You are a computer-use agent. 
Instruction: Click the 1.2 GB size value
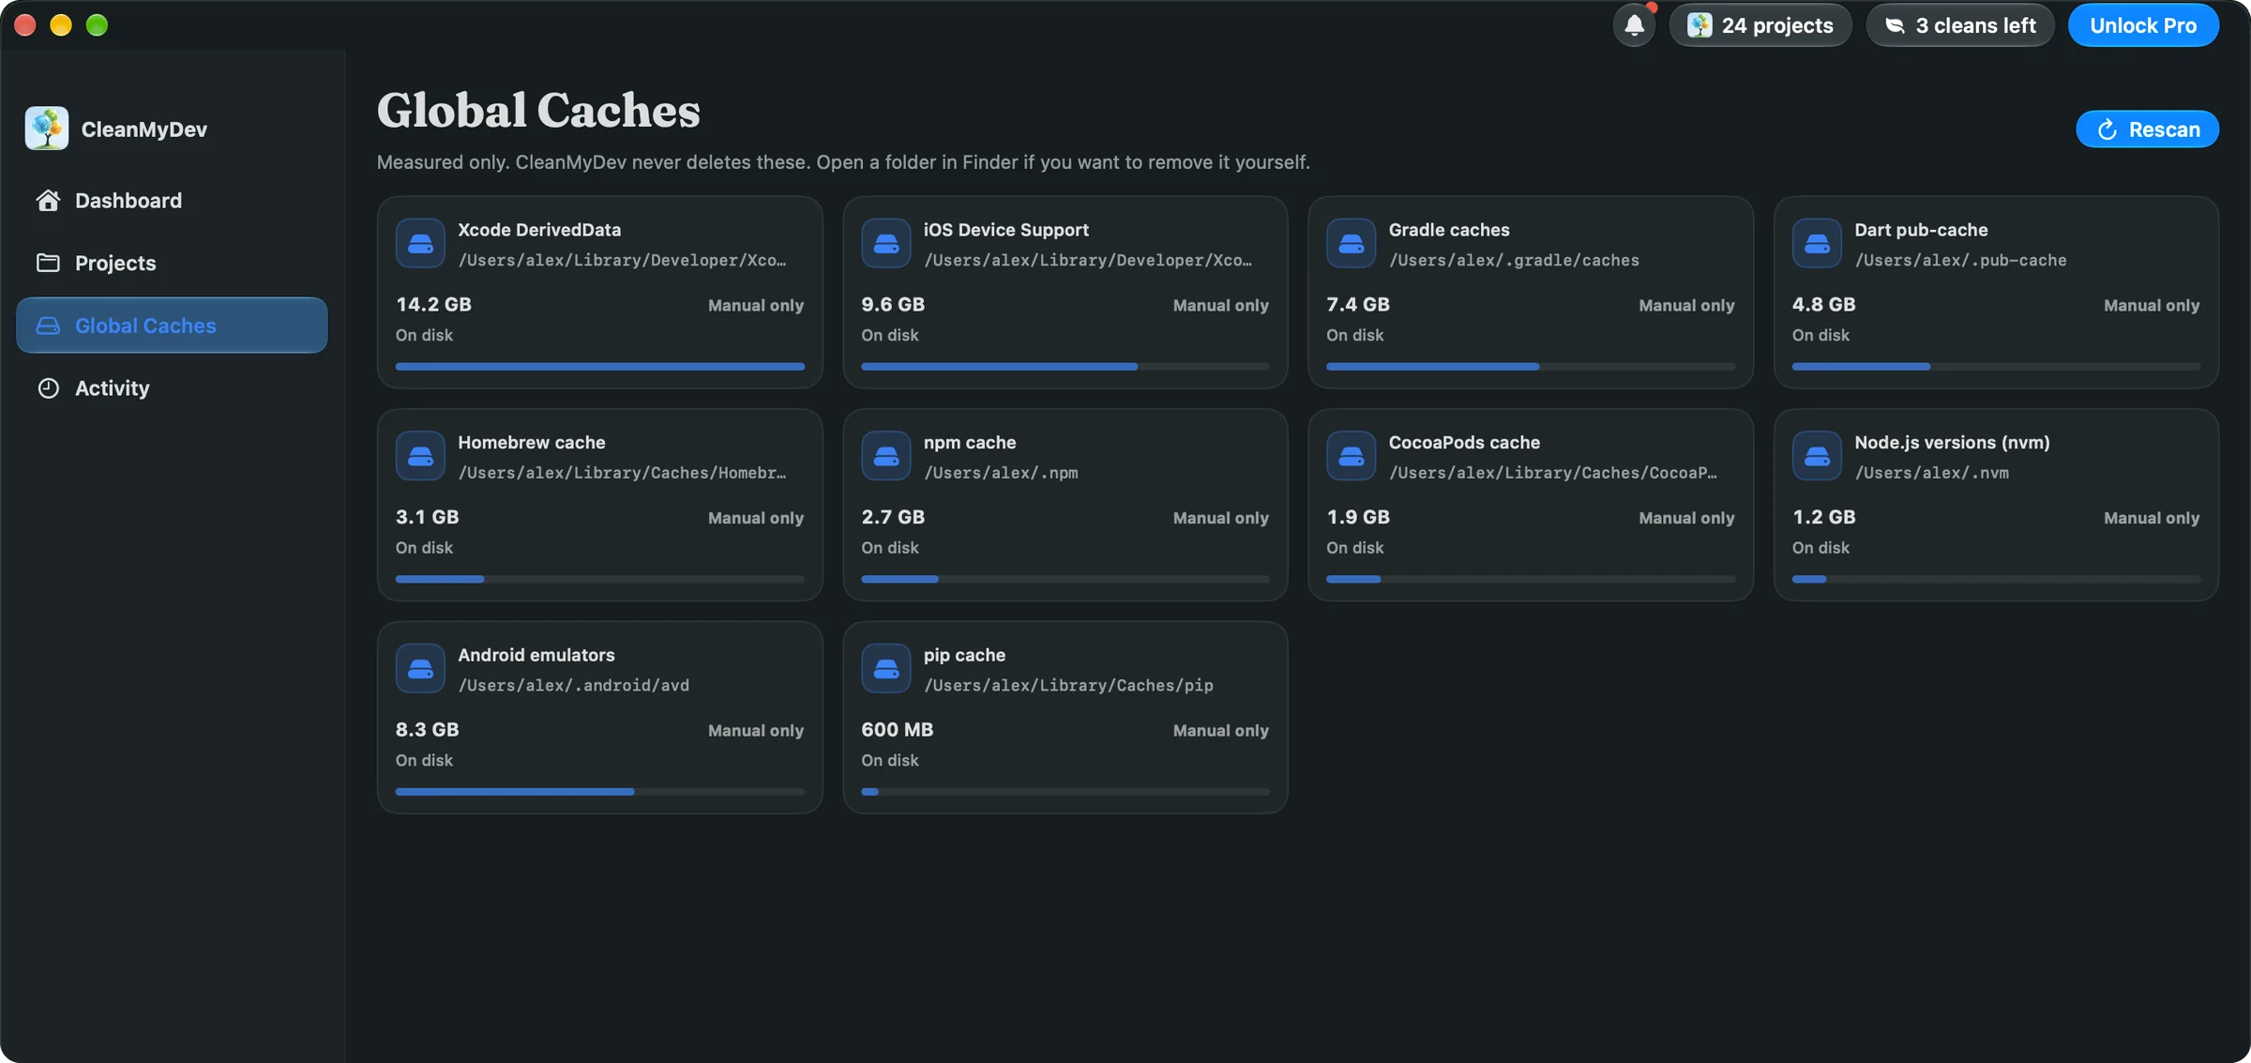tap(1823, 517)
